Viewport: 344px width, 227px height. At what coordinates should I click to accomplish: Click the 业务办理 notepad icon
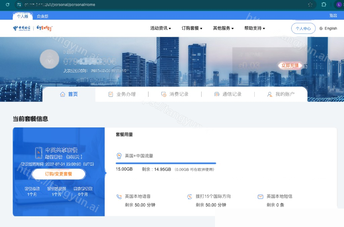coord(111,94)
